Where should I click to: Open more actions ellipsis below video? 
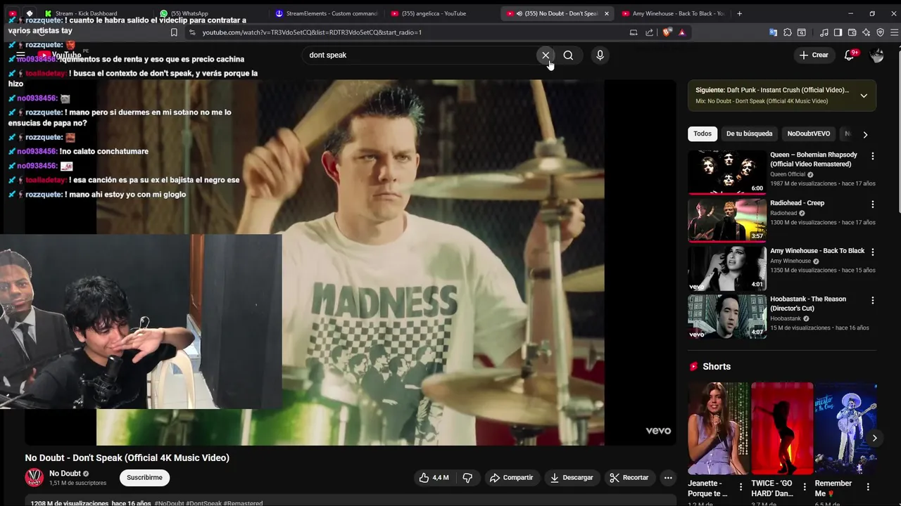668,478
